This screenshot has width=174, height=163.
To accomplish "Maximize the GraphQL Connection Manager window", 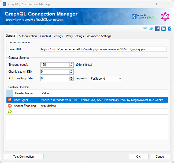I will (x=155, y=4).
